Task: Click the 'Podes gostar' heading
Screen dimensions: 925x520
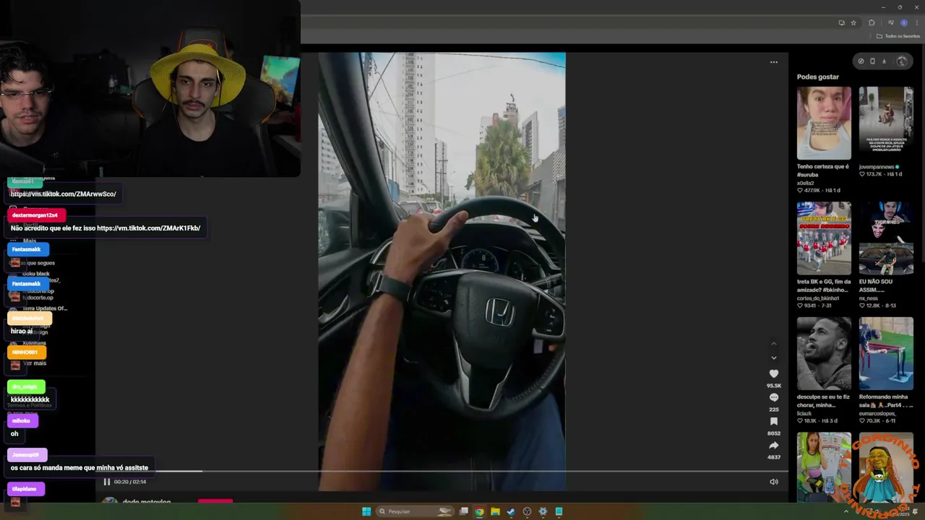Action: [x=818, y=77]
